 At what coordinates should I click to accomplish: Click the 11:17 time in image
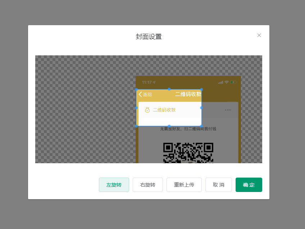point(147,82)
